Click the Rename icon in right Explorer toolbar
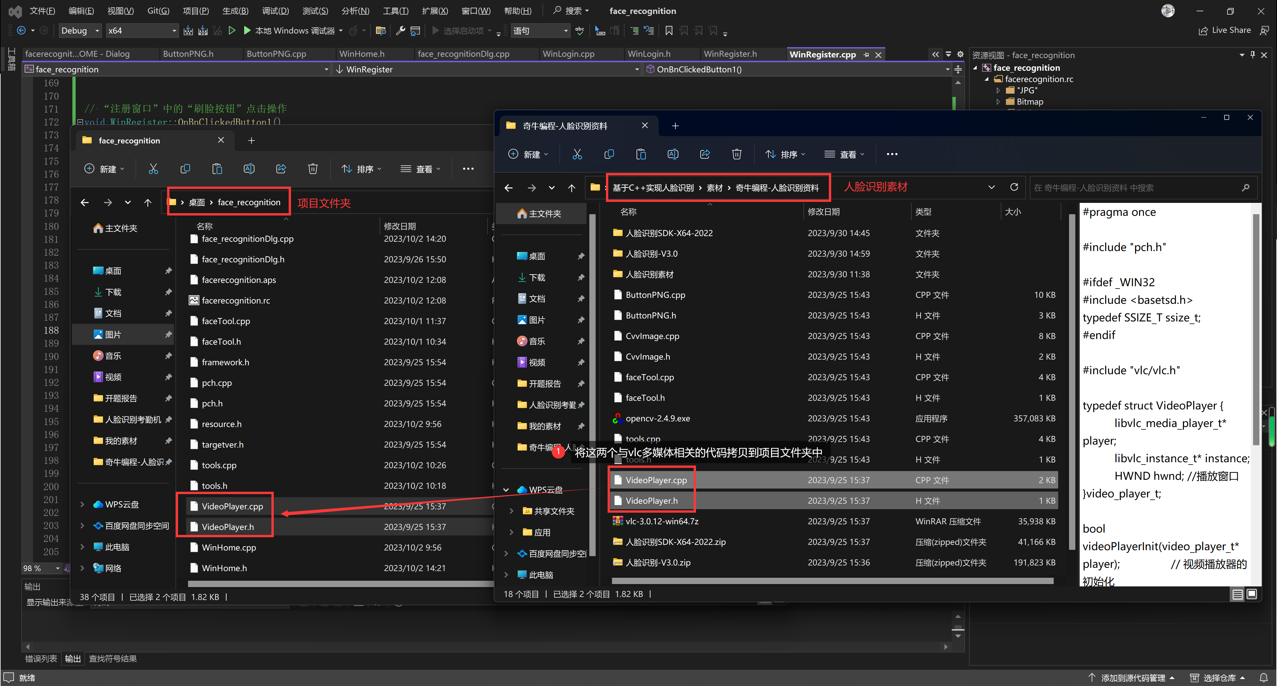The height and width of the screenshot is (686, 1277). (x=673, y=154)
